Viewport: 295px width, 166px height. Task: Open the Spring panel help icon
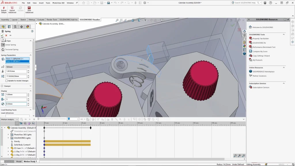click(x=32, y=31)
